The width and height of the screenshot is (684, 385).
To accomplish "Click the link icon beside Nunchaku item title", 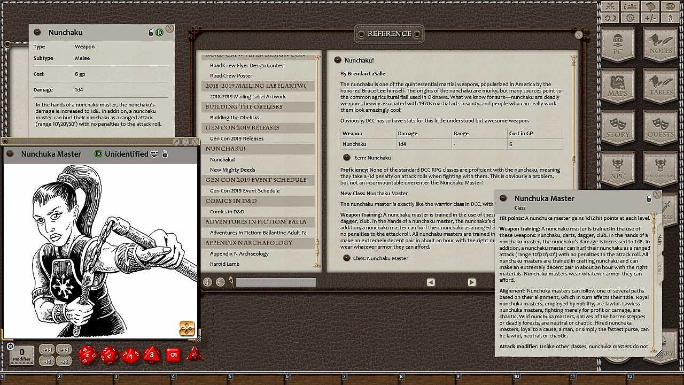I will pos(37,32).
